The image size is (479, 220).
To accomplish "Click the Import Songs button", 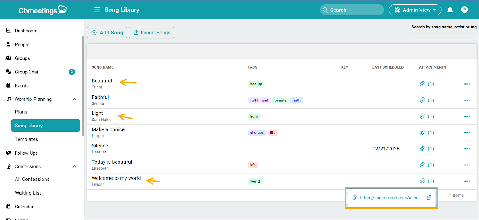I will (151, 33).
